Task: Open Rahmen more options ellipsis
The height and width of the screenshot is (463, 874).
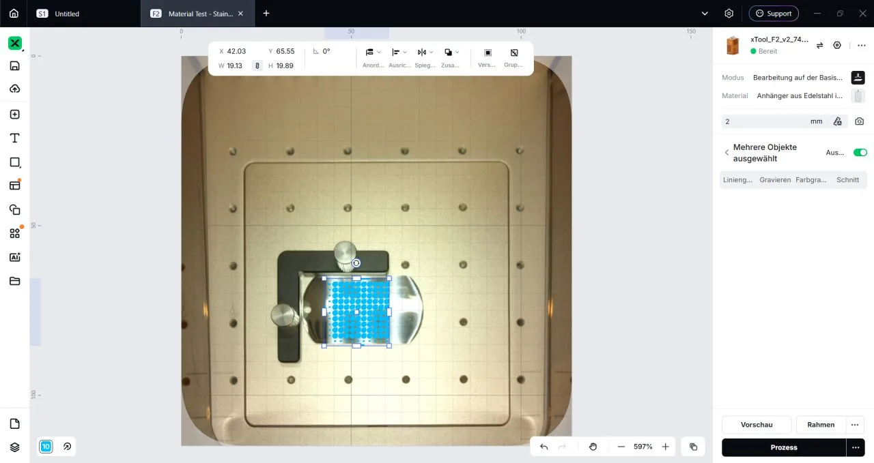Action: (855, 425)
